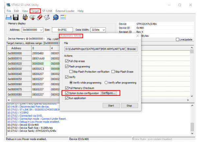Select Verify after programming radio button
This screenshot has height=142, width=197.
click(106, 83)
